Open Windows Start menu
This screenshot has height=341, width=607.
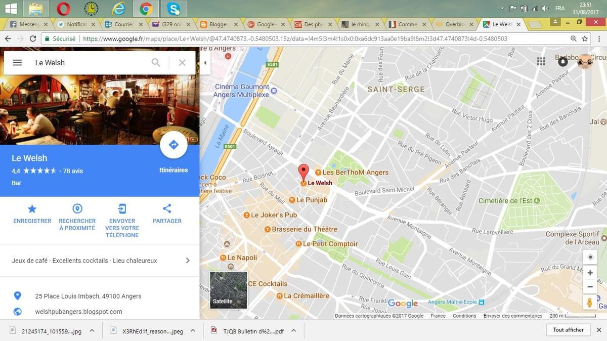[11, 8]
